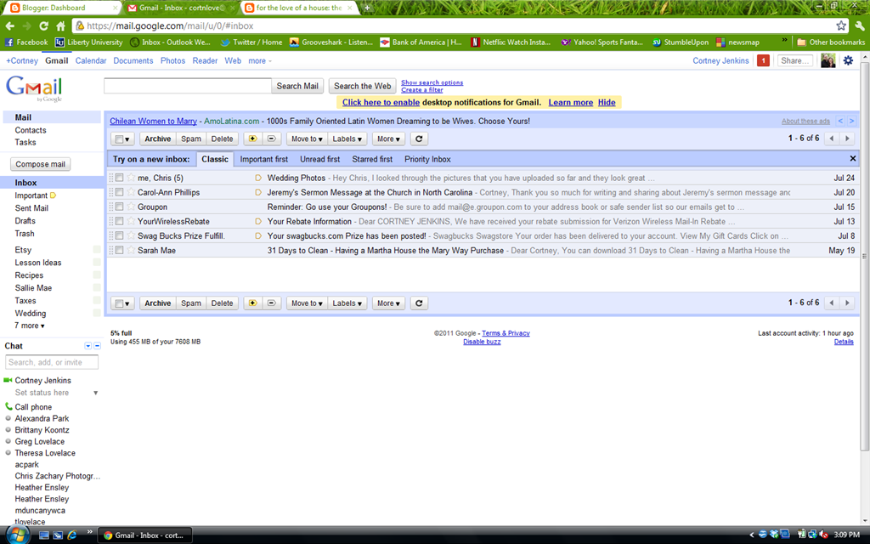This screenshot has height=544, width=870.
Task: Click the Compose mail button
Action: tap(41, 164)
